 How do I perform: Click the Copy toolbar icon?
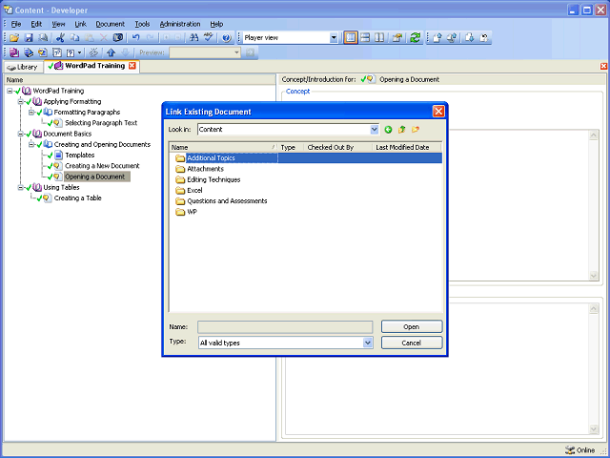point(74,38)
